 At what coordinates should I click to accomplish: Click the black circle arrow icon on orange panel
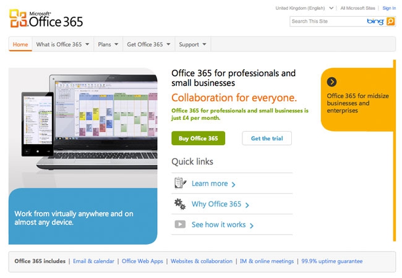tap(331, 82)
